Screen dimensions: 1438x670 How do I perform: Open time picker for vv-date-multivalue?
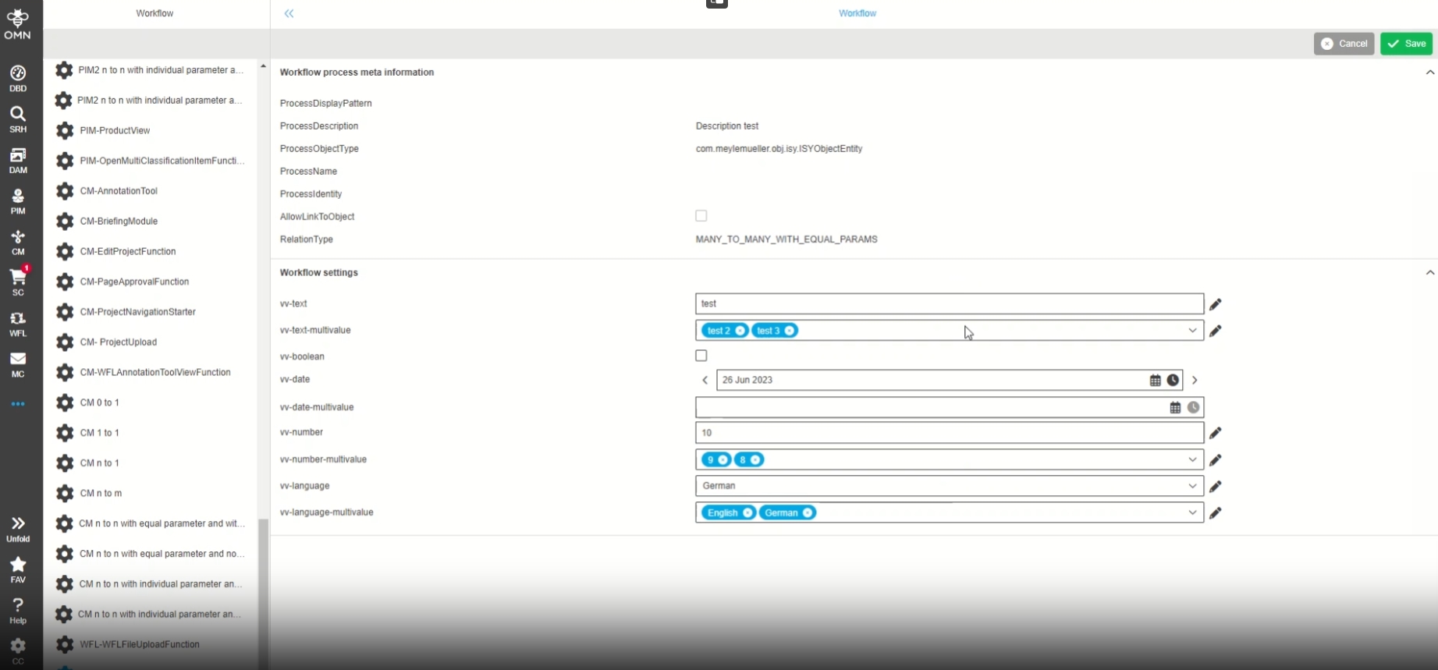[1193, 408]
